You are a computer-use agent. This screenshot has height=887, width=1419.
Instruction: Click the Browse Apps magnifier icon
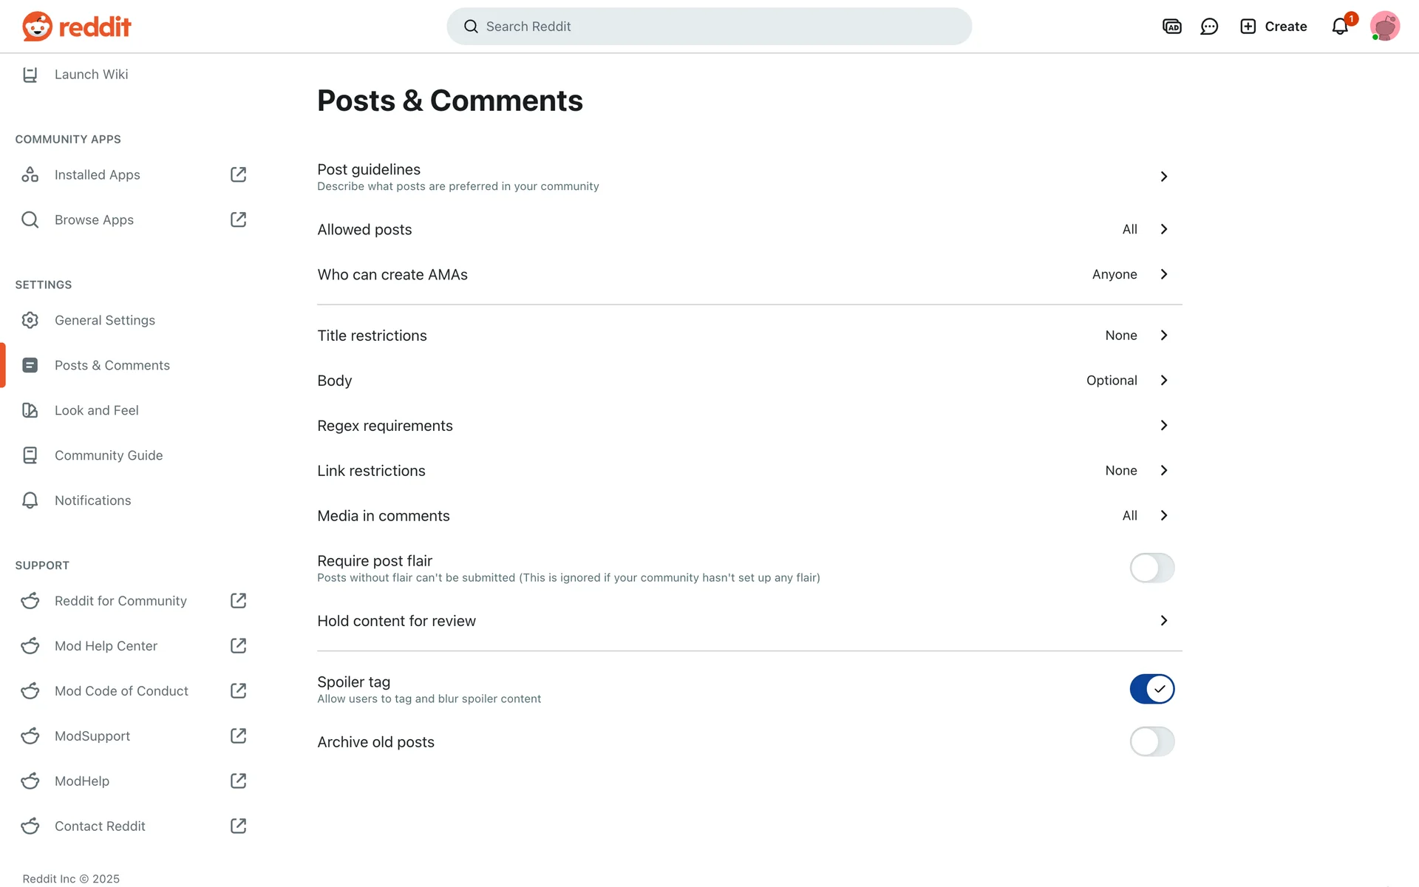30,220
